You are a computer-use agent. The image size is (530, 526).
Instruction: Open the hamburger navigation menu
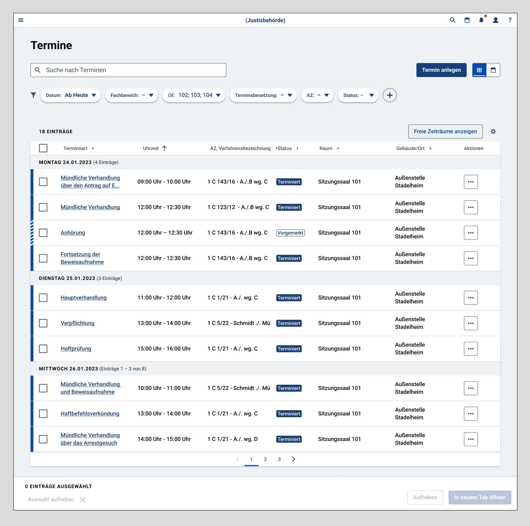tap(21, 20)
